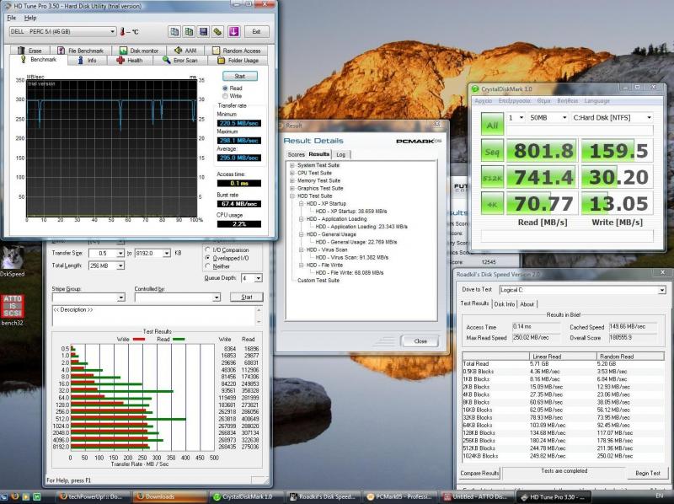The height and width of the screenshot is (504, 674).
Task: Switch to the PCMark05 taskbar button
Action: click(x=400, y=496)
